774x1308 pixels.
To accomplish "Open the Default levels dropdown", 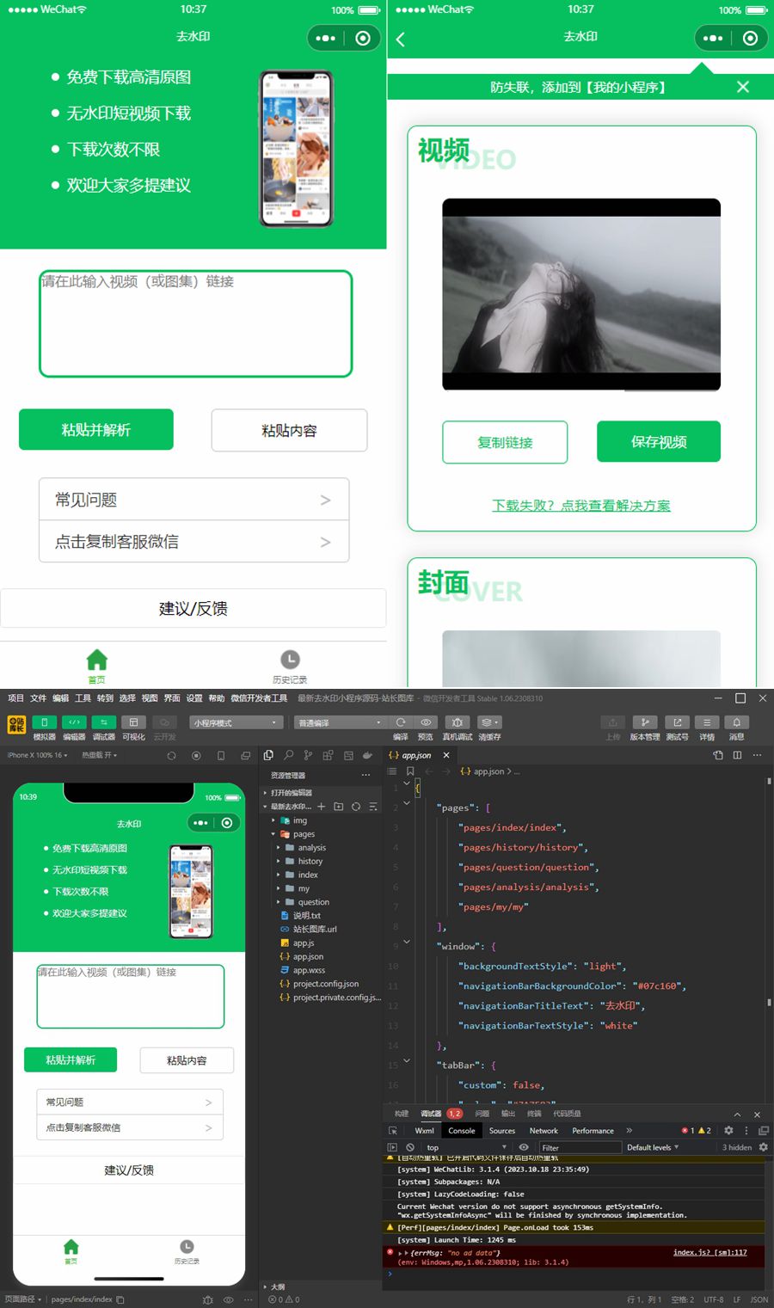I will (x=653, y=1147).
